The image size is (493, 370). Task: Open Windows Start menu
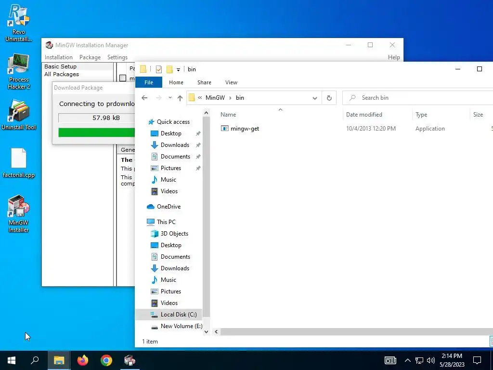(x=12, y=360)
